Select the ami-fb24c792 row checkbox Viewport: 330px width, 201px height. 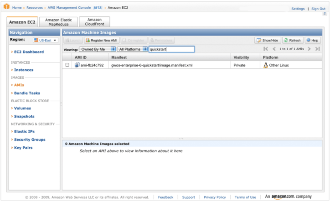[x=67, y=65]
